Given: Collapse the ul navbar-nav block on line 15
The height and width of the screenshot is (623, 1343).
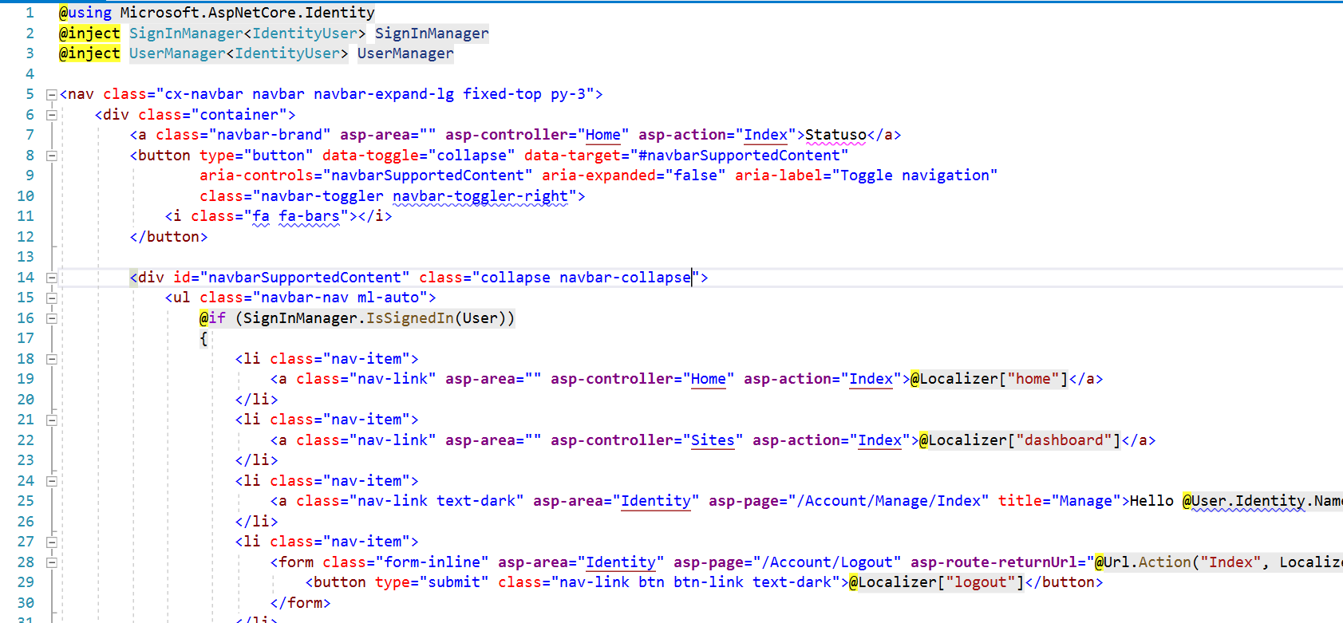Looking at the screenshot, I should 52,298.
